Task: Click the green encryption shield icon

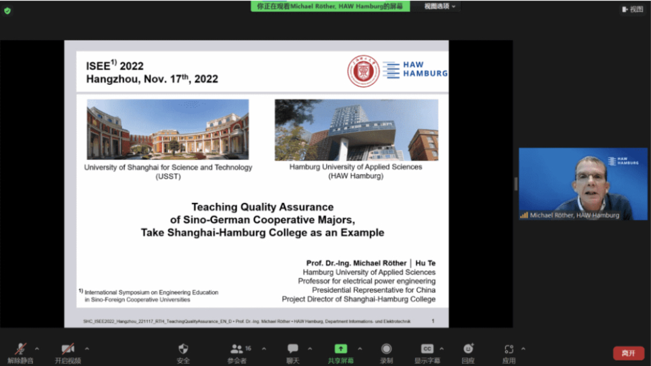Action: pyautogui.click(x=7, y=10)
